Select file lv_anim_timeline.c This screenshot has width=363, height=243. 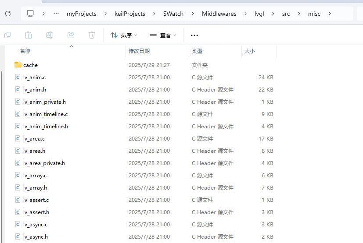point(45,114)
